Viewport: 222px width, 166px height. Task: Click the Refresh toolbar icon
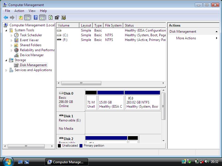51,17
